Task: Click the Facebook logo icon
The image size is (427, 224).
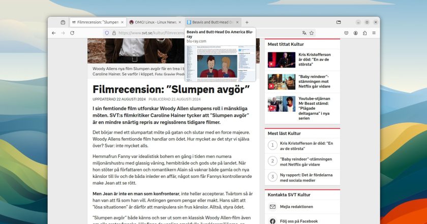Action: click(x=272, y=221)
